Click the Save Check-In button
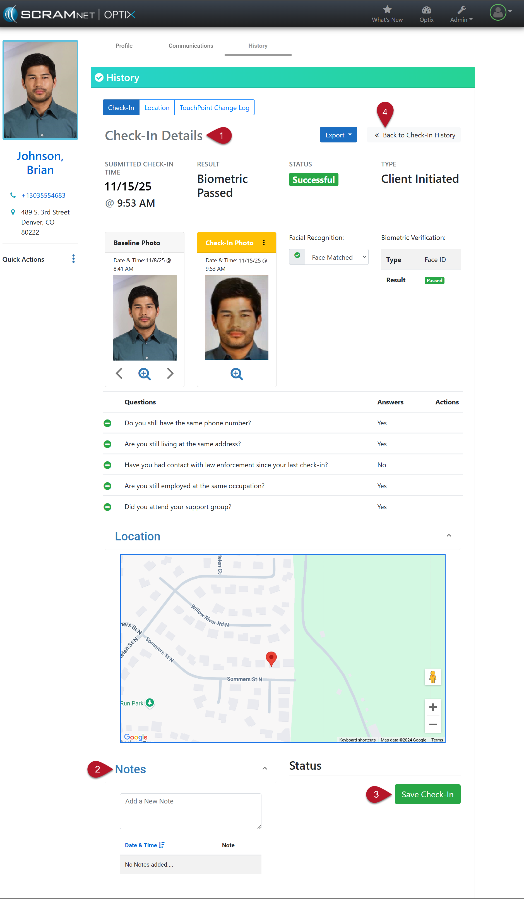 pyautogui.click(x=427, y=794)
